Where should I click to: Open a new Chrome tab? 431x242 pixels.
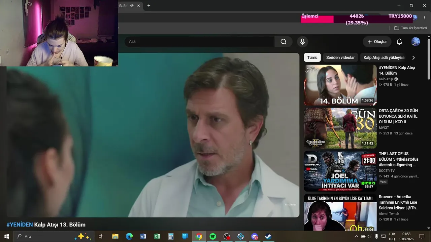(x=149, y=6)
